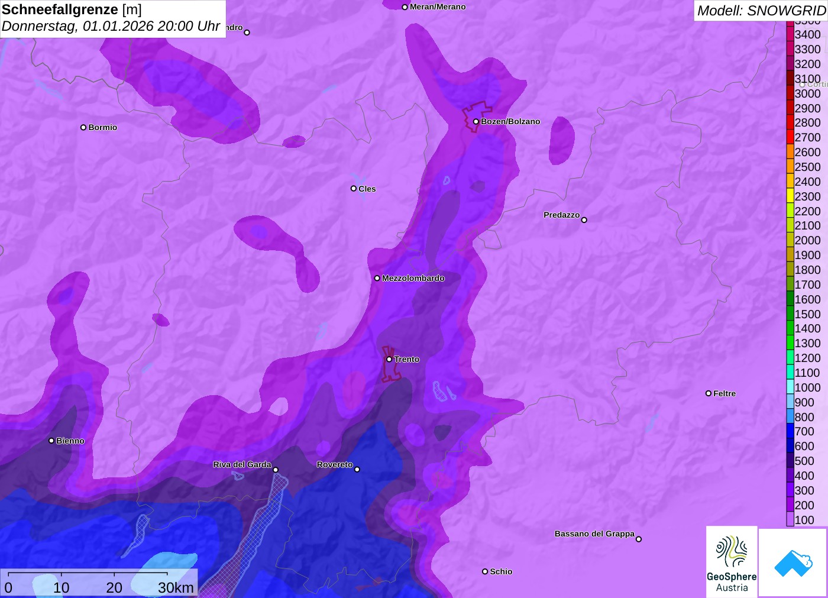Click the Predazzo location marker

point(584,220)
